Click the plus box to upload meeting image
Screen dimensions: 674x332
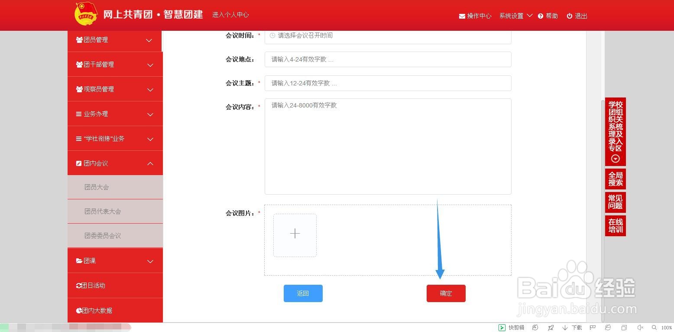(295, 234)
